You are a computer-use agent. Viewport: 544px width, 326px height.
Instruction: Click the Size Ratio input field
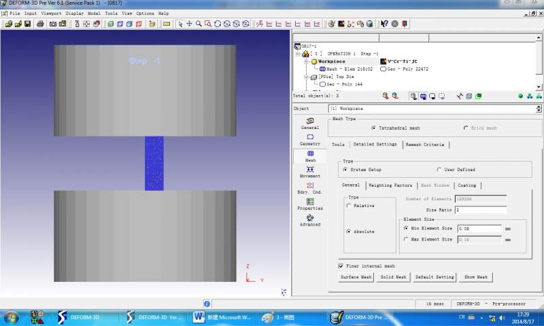click(481, 210)
